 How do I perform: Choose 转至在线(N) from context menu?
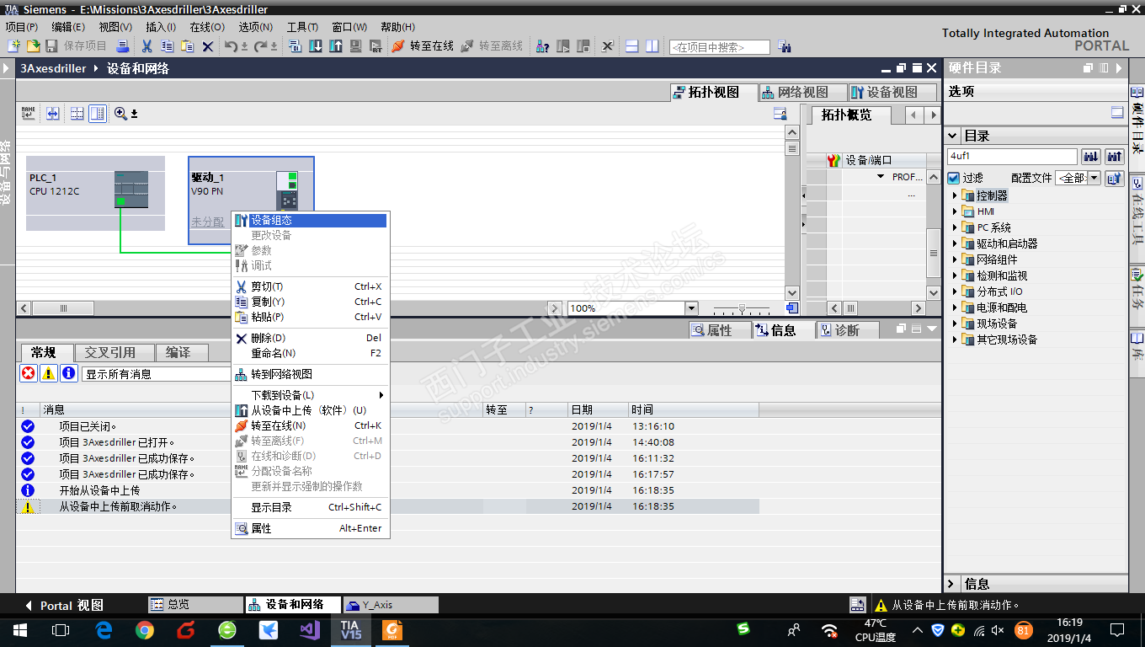(310, 425)
